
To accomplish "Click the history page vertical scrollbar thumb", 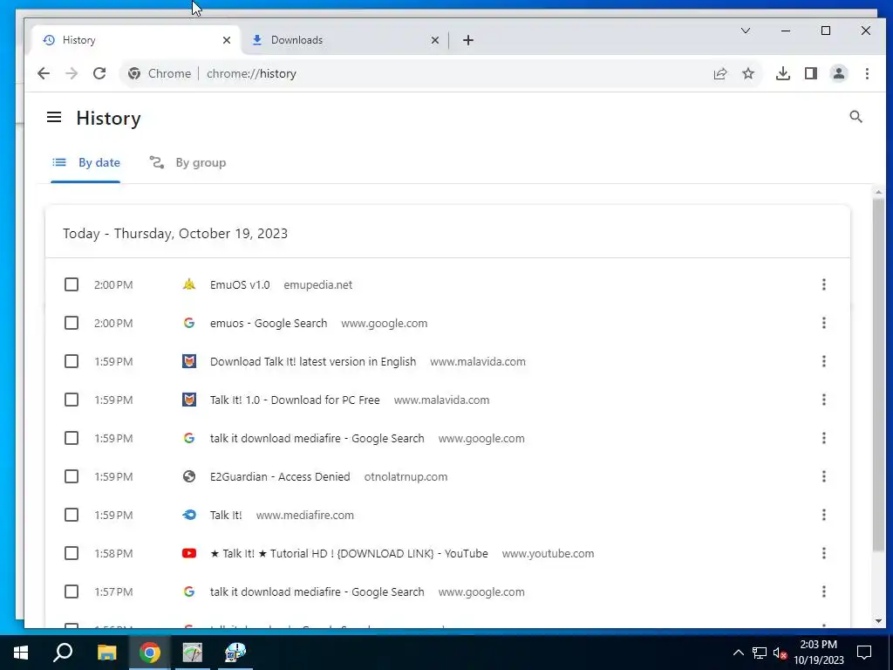I will point(878,375).
